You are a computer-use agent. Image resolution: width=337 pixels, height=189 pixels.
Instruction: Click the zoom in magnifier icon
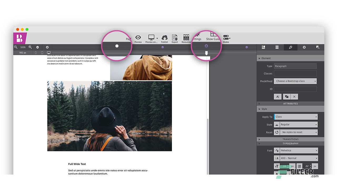coord(30,47)
